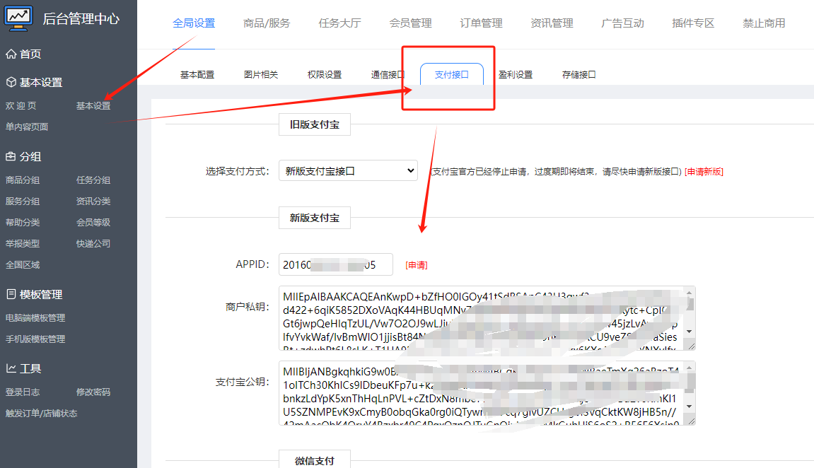Open 禁止商用 top menu
This screenshot has width=814, height=468.
(x=763, y=23)
